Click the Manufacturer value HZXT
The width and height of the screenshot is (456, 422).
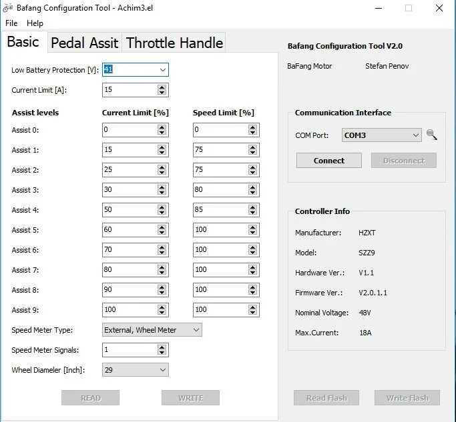coord(367,233)
